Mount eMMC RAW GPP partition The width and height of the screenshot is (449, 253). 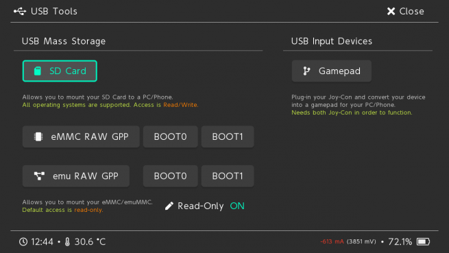(81, 136)
